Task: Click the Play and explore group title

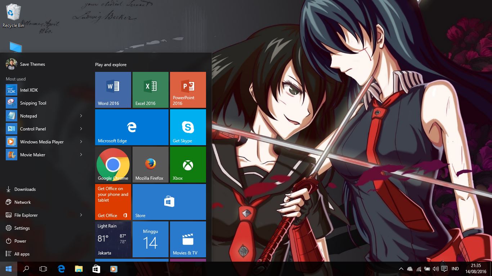Action: tap(111, 65)
